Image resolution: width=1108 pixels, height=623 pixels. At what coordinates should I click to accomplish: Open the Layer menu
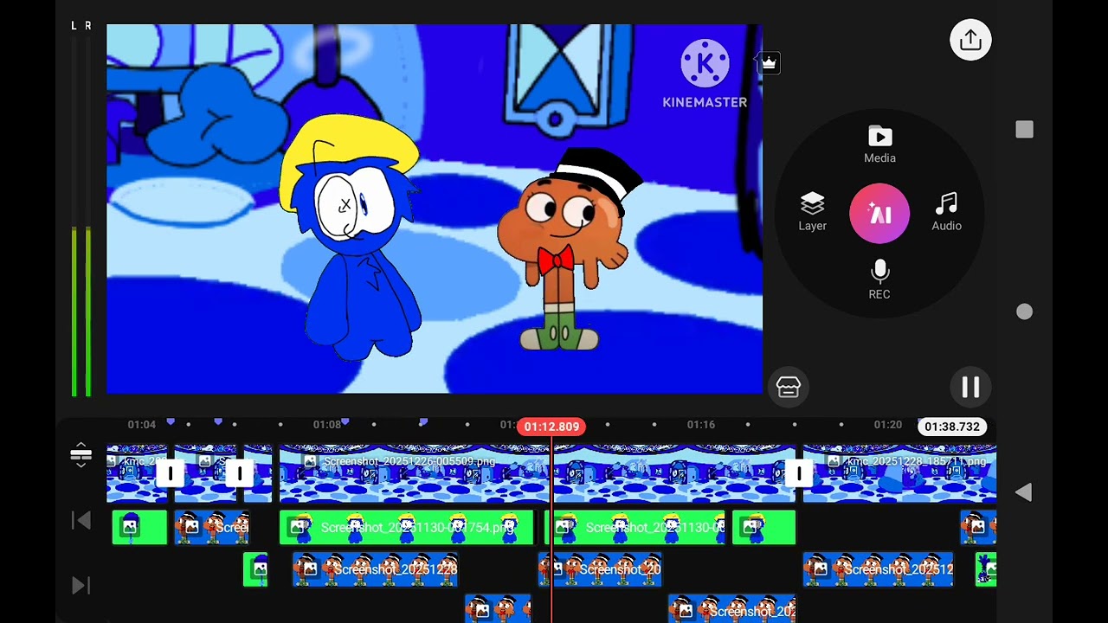pyautogui.click(x=812, y=213)
